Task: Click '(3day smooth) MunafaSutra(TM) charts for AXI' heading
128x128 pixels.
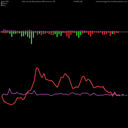Action: [x=38, y=2]
